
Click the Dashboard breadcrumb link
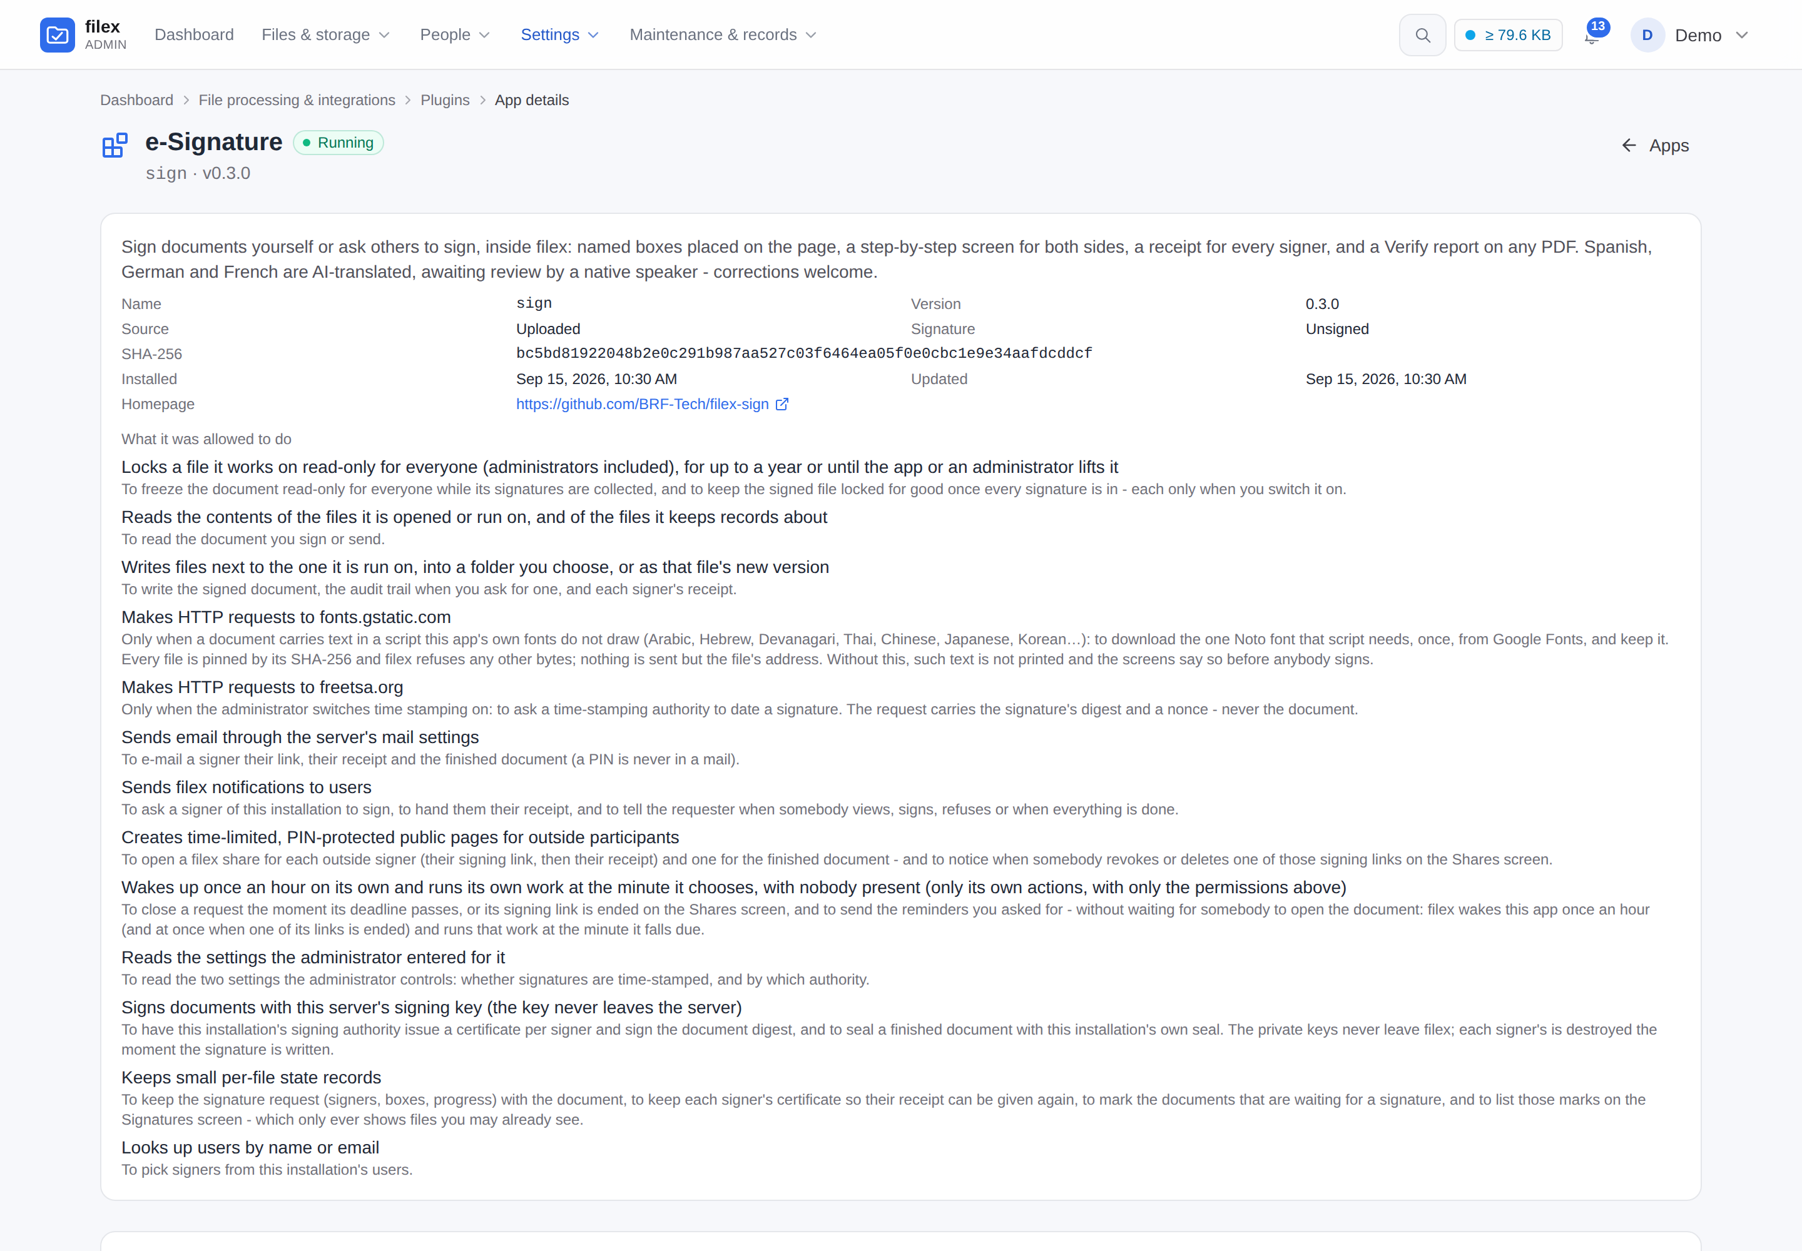click(x=136, y=100)
